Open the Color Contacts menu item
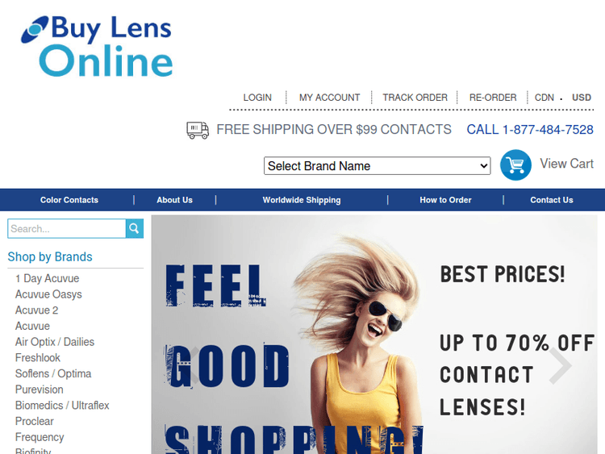 (x=69, y=200)
